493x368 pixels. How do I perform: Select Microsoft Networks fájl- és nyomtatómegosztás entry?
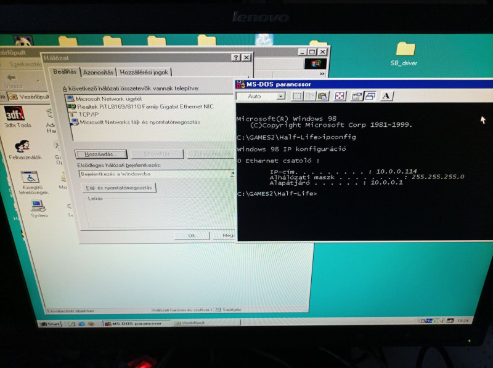point(135,122)
